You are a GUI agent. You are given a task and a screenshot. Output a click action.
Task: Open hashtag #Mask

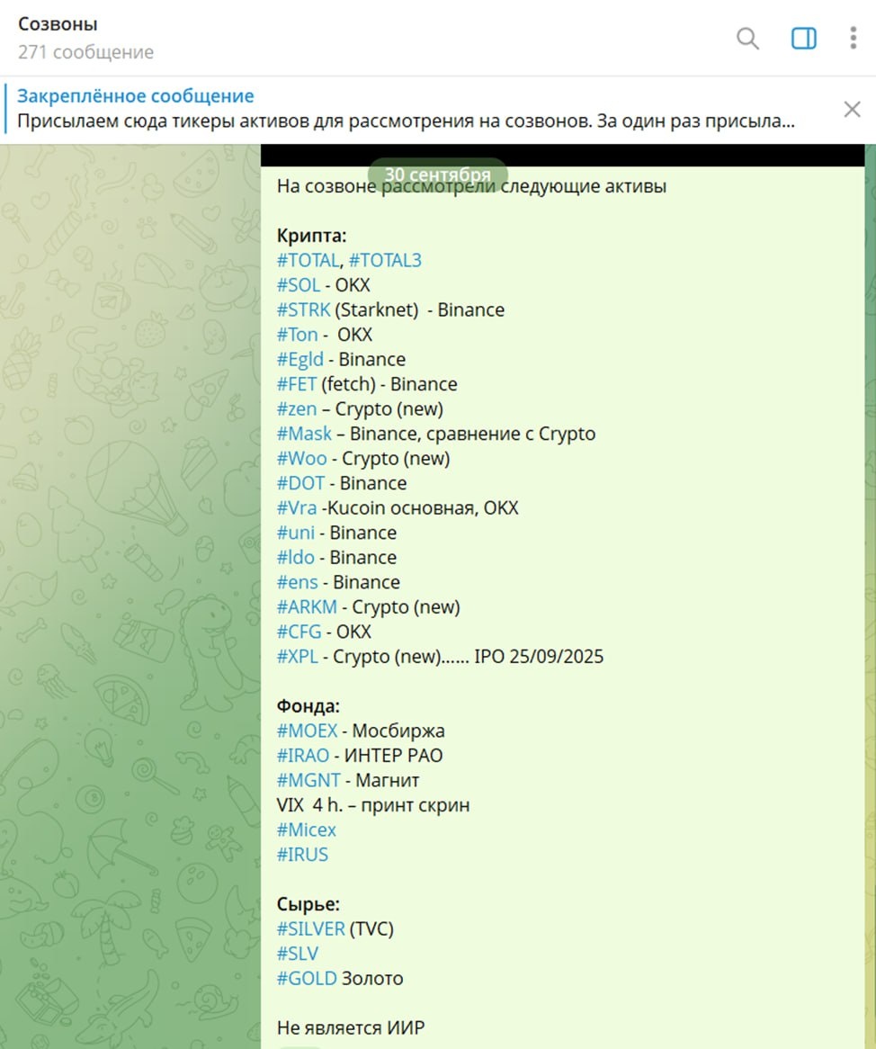[x=304, y=434]
